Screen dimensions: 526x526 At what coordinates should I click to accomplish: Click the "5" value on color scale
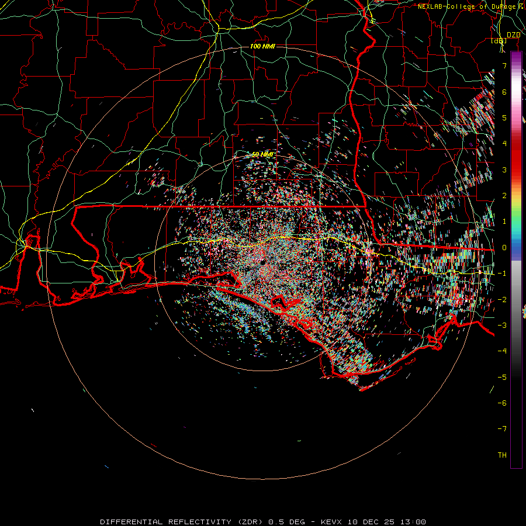click(x=504, y=117)
